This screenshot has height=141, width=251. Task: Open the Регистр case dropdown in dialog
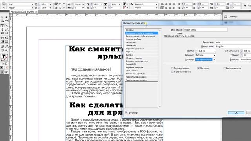coord(214,60)
